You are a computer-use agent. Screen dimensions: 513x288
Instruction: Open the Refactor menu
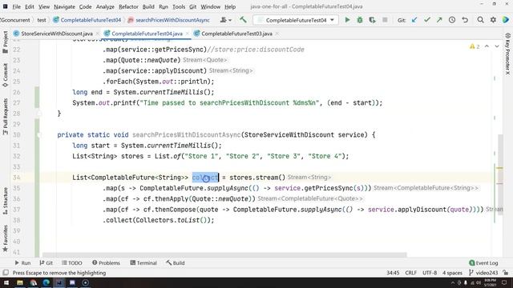128,6
